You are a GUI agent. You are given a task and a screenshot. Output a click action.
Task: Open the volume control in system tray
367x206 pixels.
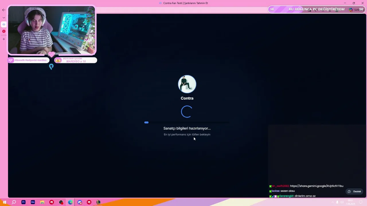click(x=342, y=202)
